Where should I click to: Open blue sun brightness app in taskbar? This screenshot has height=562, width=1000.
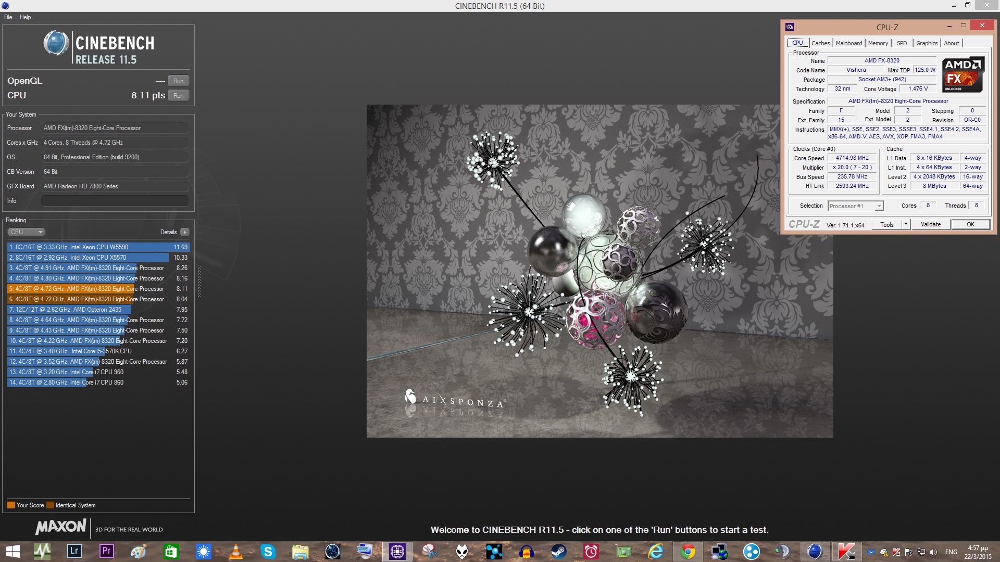point(203,552)
